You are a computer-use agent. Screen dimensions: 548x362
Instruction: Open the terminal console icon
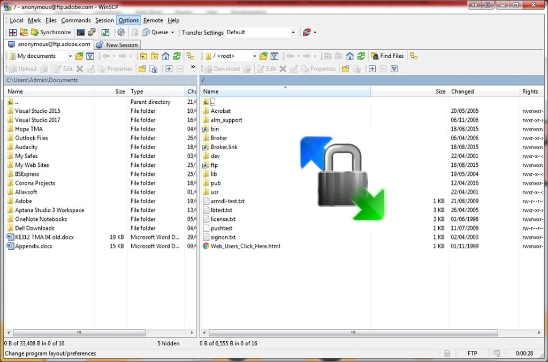[x=81, y=33]
